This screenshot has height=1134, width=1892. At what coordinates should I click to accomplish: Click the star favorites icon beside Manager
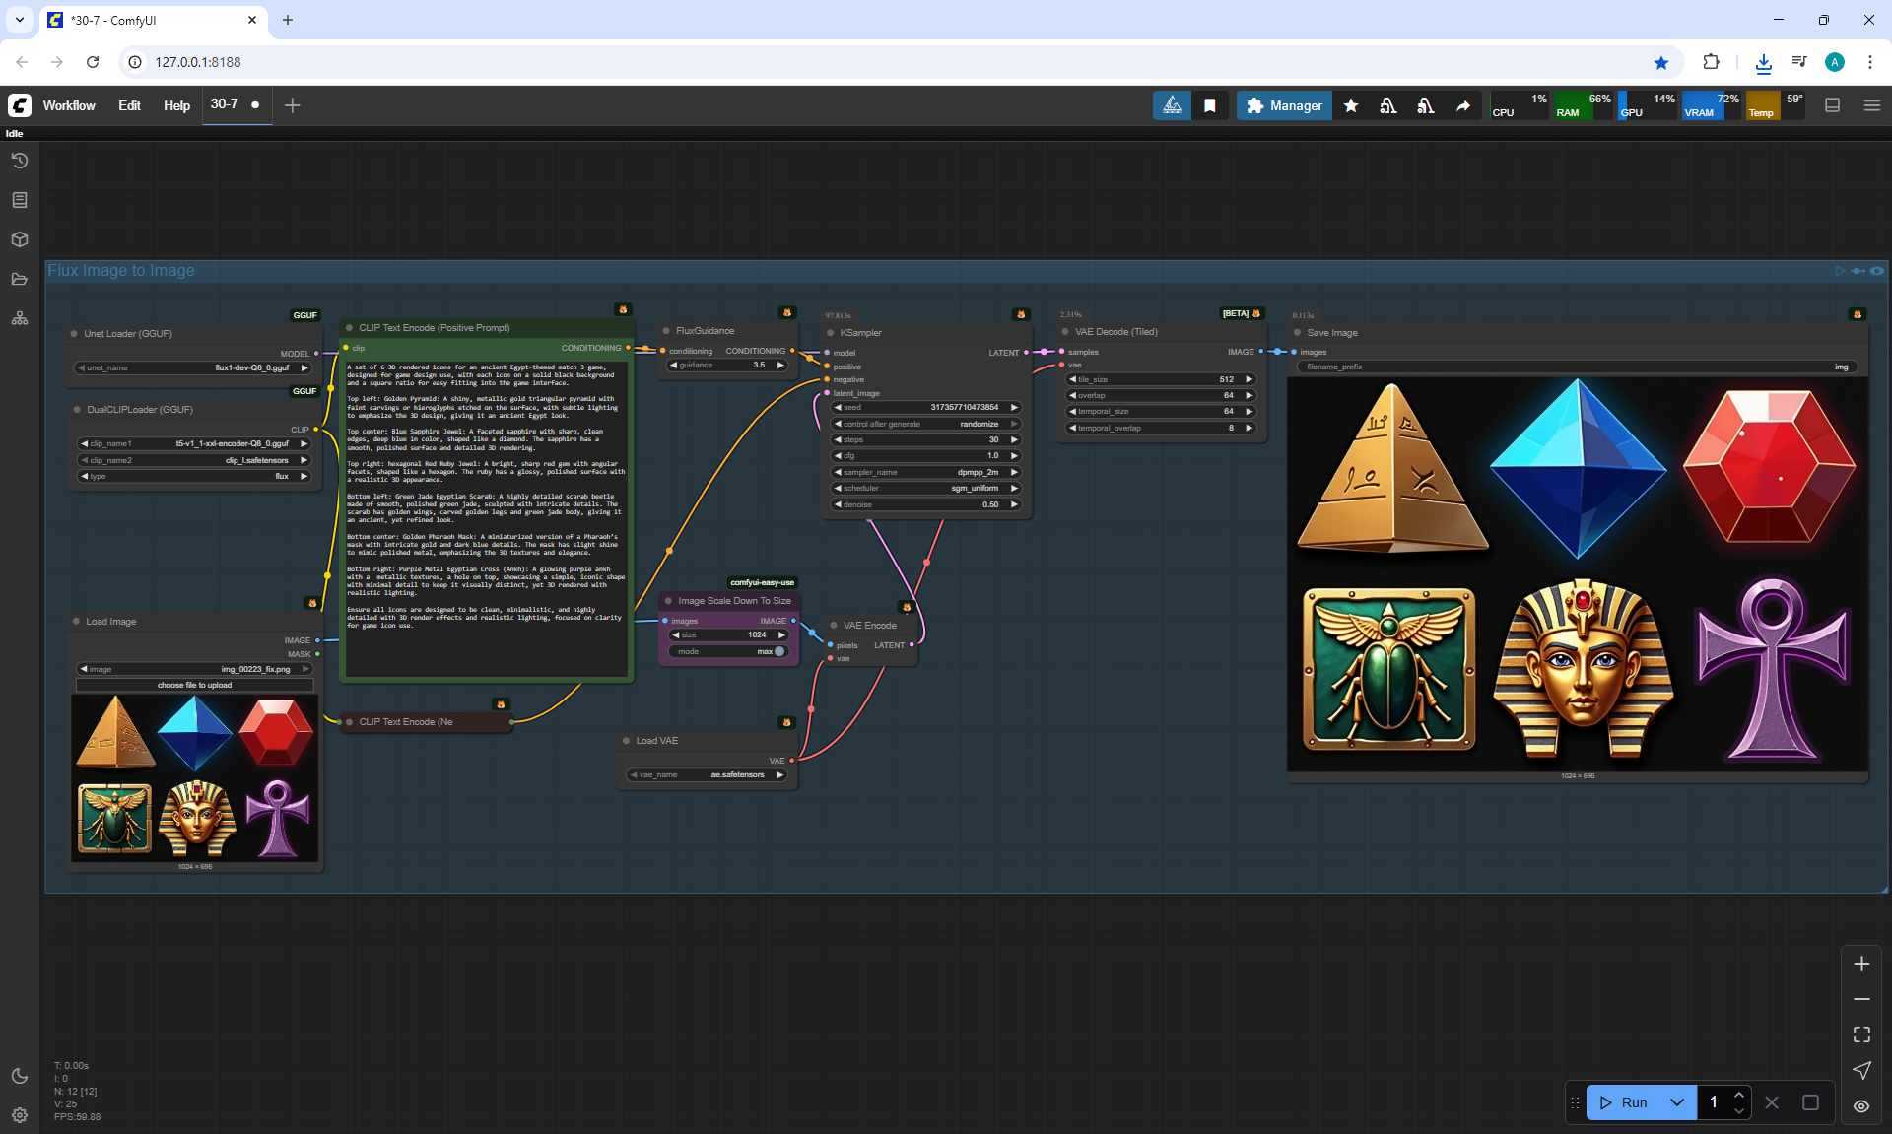(x=1351, y=105)
